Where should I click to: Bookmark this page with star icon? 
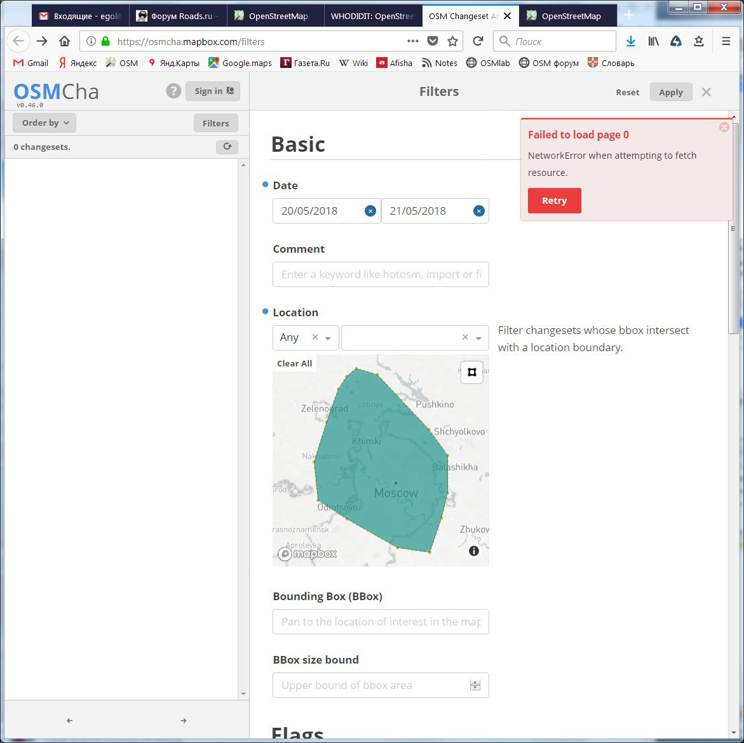[x=452, y=41]
